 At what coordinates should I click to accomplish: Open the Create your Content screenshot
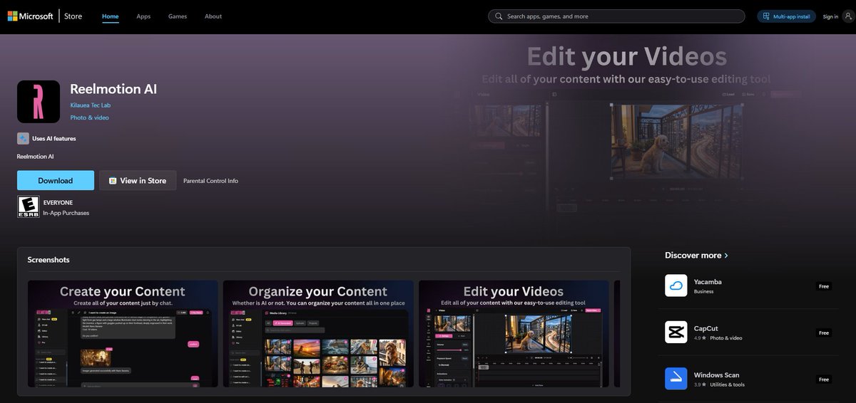pyautogui.click(x=123, y=334)
